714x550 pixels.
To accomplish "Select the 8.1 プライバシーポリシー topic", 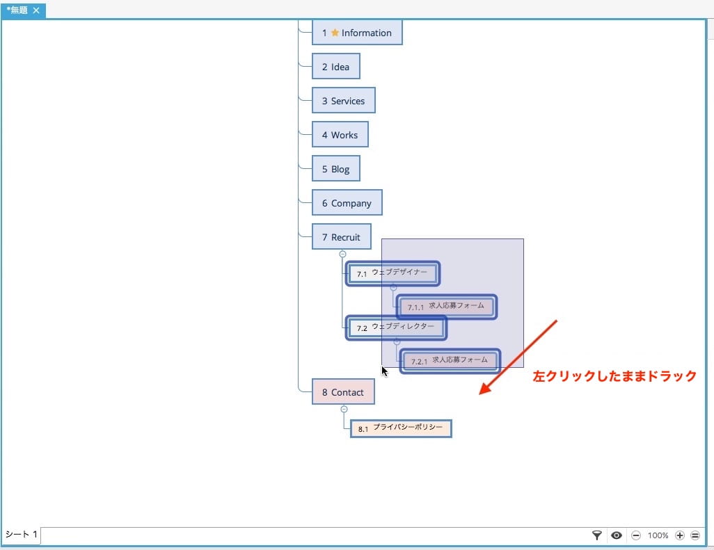I will (401, 428).
